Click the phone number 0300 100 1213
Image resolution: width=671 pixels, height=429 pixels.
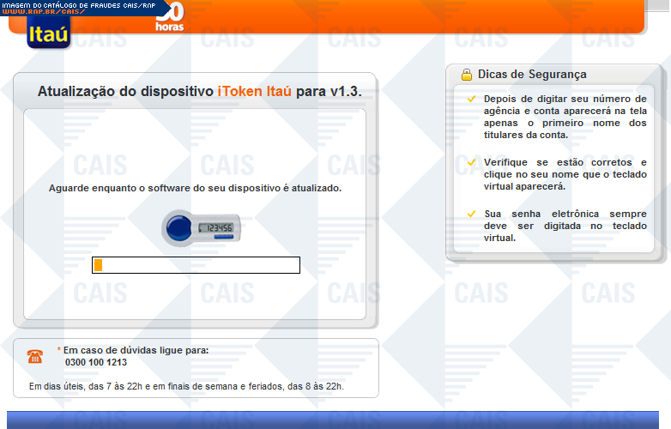point(96,362)
